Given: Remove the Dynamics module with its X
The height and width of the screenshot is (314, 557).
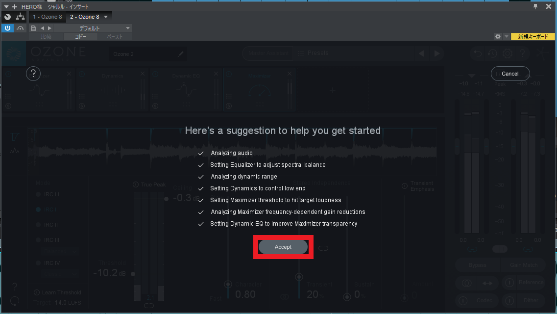Looking at the screenshot, I should pyautogui.click(x=143, y=74).
